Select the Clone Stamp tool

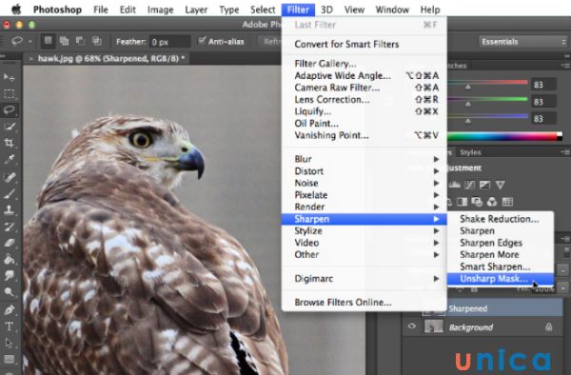(x=10, y=210)
